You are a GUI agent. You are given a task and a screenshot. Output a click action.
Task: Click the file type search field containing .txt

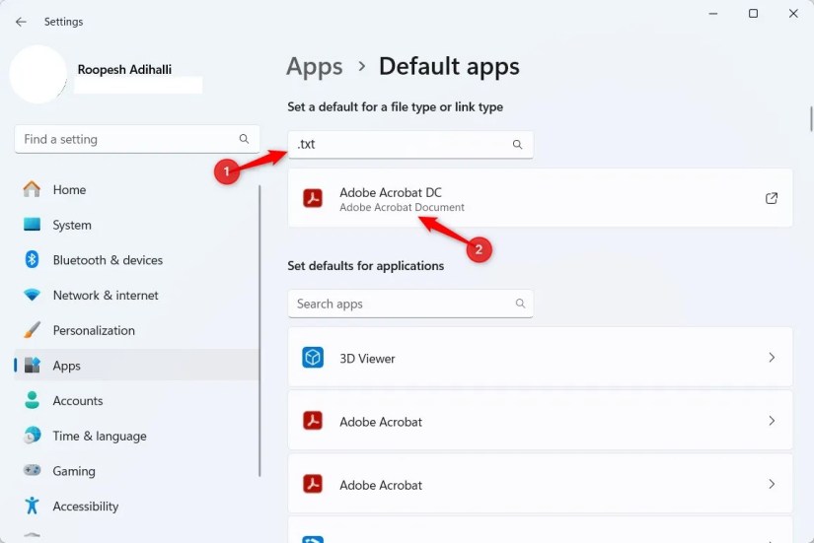410,145
